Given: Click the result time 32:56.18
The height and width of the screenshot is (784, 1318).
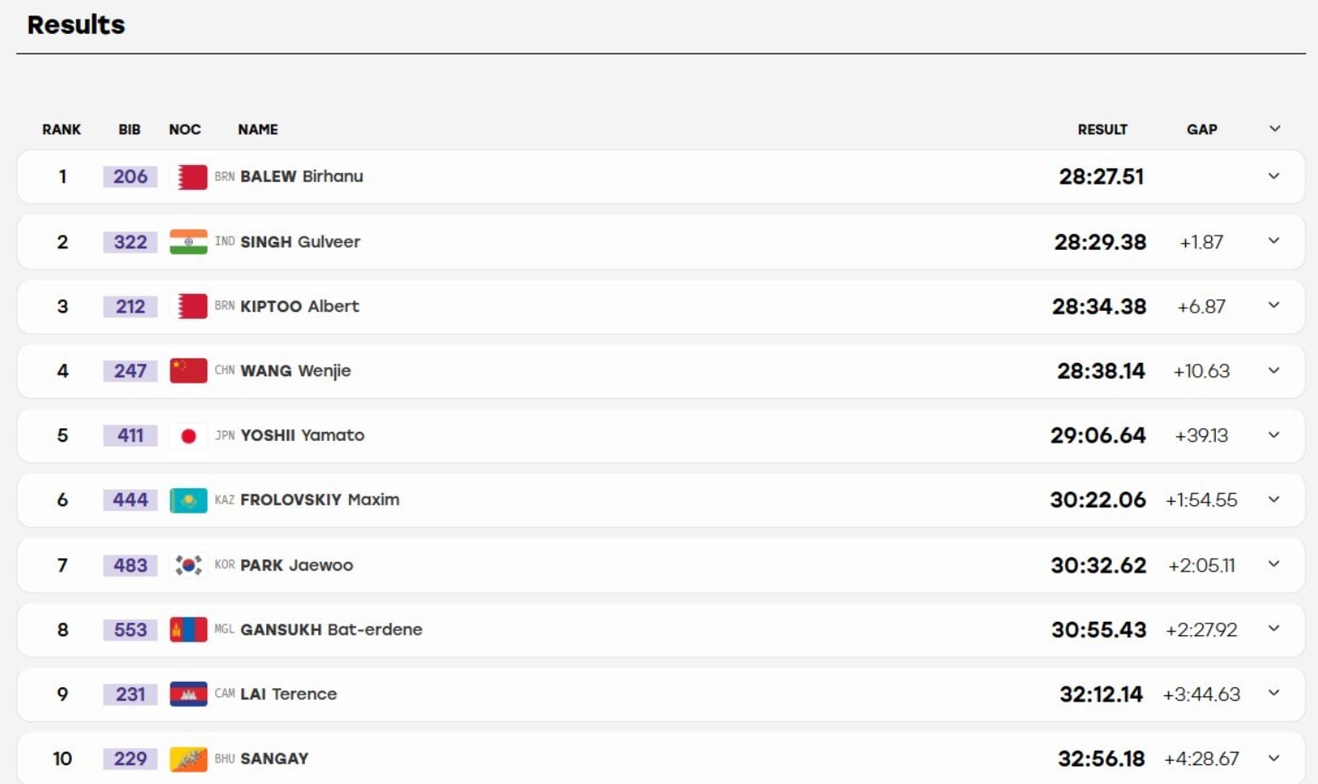Looking at the screenshot, I should tap(1102, 759).
